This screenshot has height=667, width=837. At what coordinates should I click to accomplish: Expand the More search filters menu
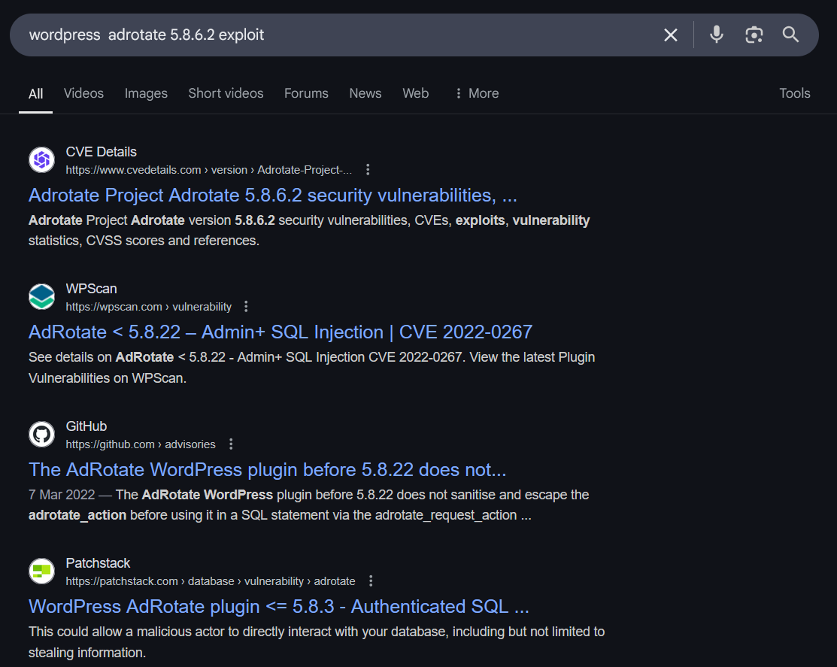click(x=477, y=93)
